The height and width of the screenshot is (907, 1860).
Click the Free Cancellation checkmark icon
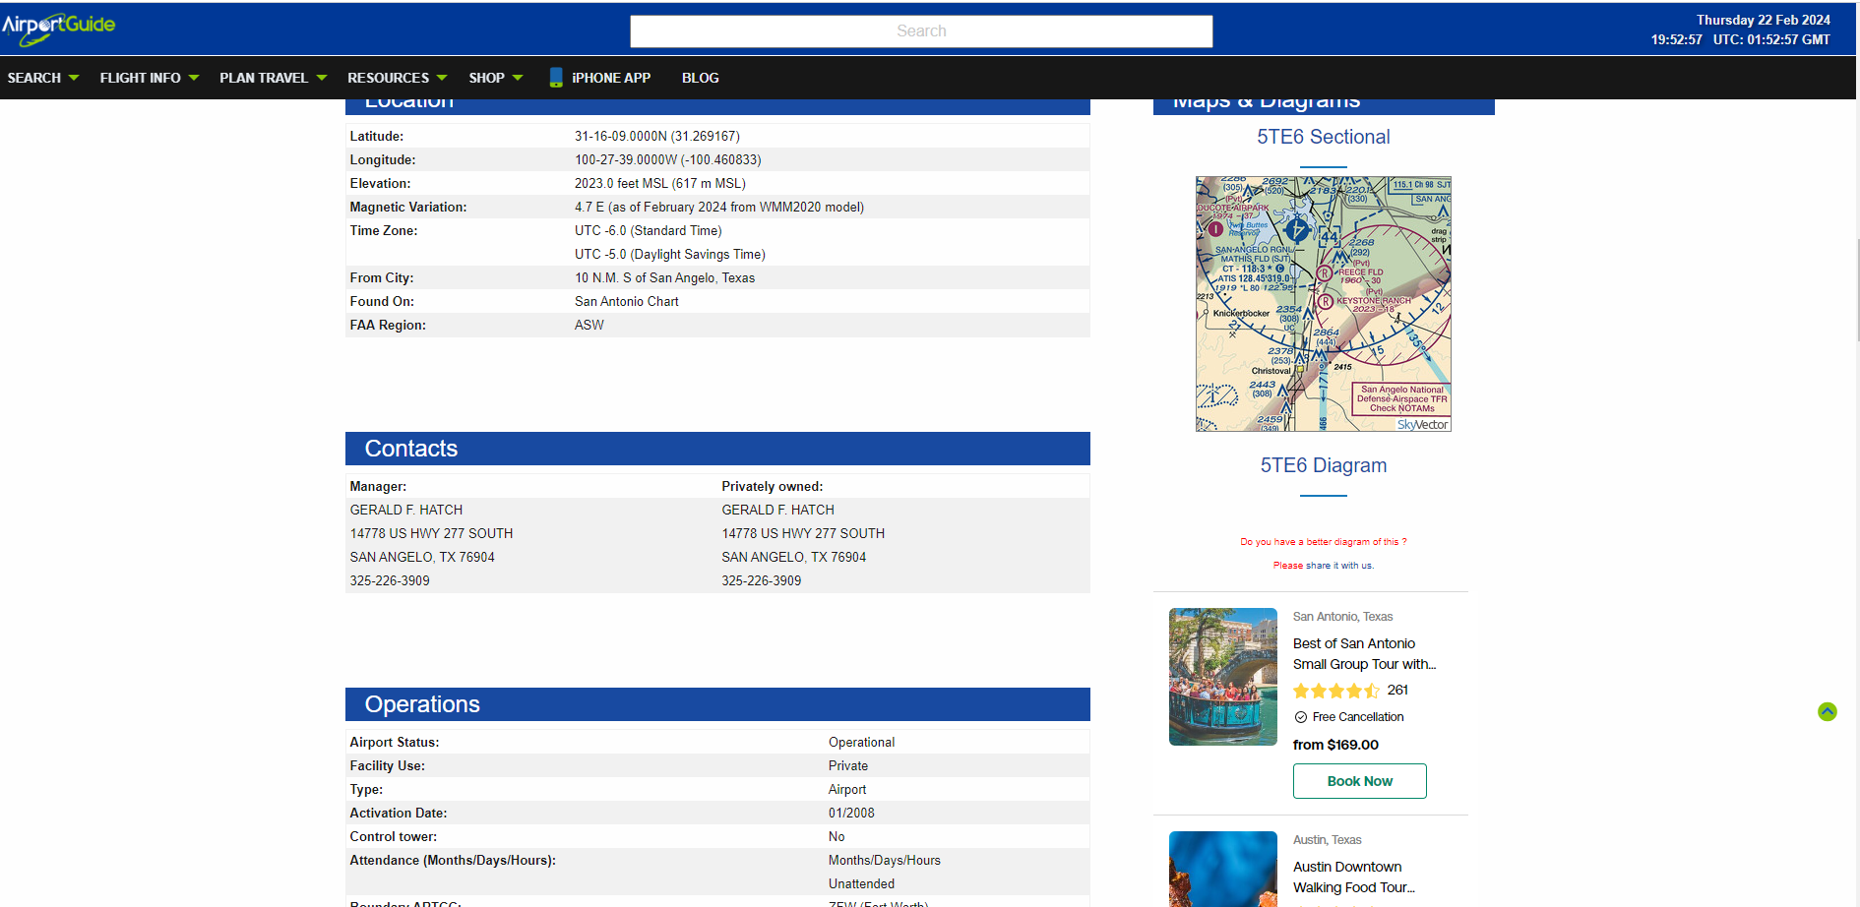coord(1301,717)
